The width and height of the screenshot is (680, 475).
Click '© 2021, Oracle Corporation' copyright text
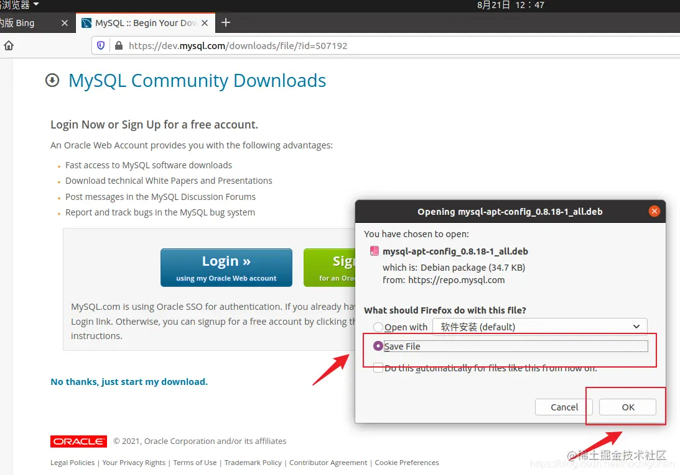coord(200,441)
